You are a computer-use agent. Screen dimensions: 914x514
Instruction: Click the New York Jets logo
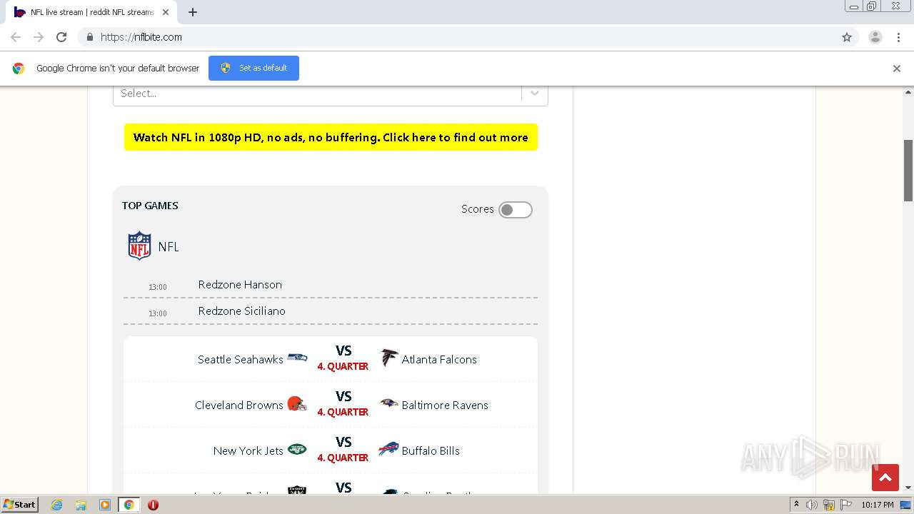pos(297,450)
